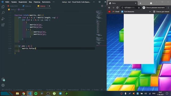Open Chrome three-dot menu
The height and width of the screenshot is (96, 171).
[168, 8]
